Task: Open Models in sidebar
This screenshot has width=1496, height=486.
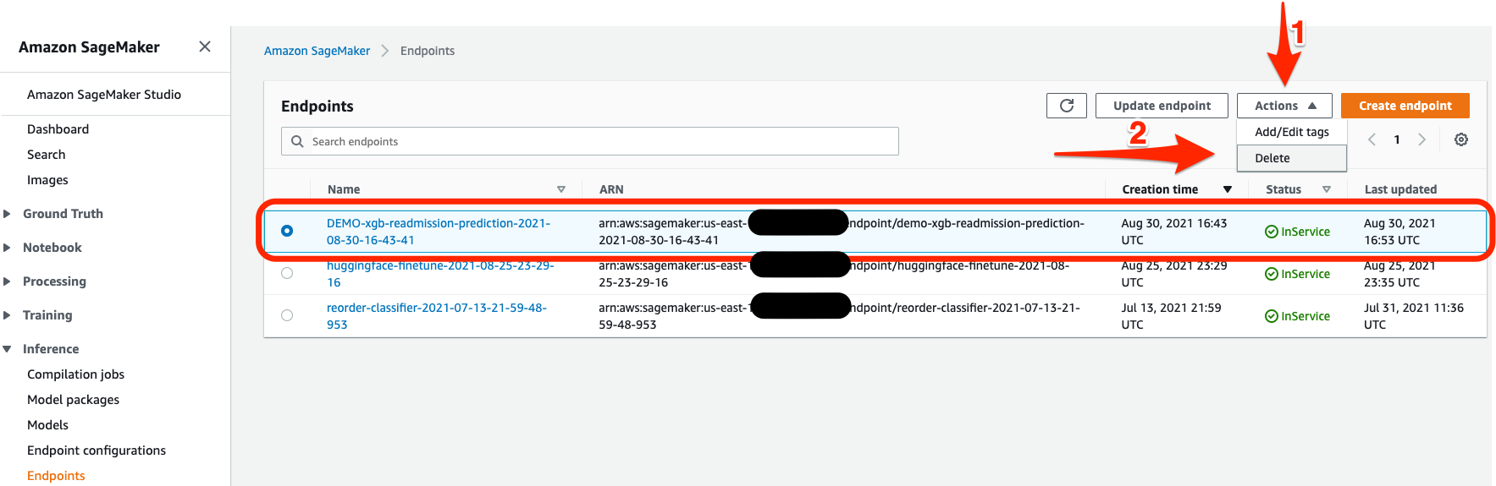Action: point(47,425)
